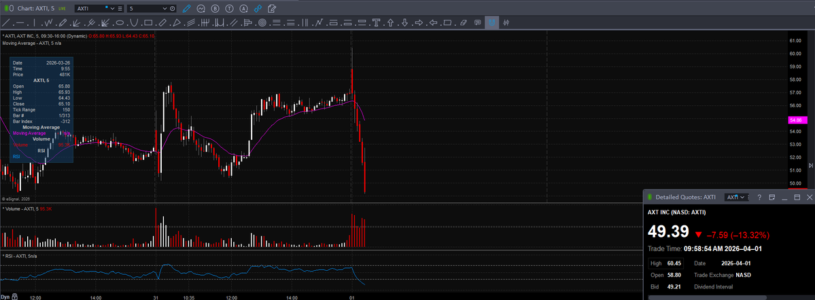
Task: Click the circled T icon
Action: click(x=229, y=8)
